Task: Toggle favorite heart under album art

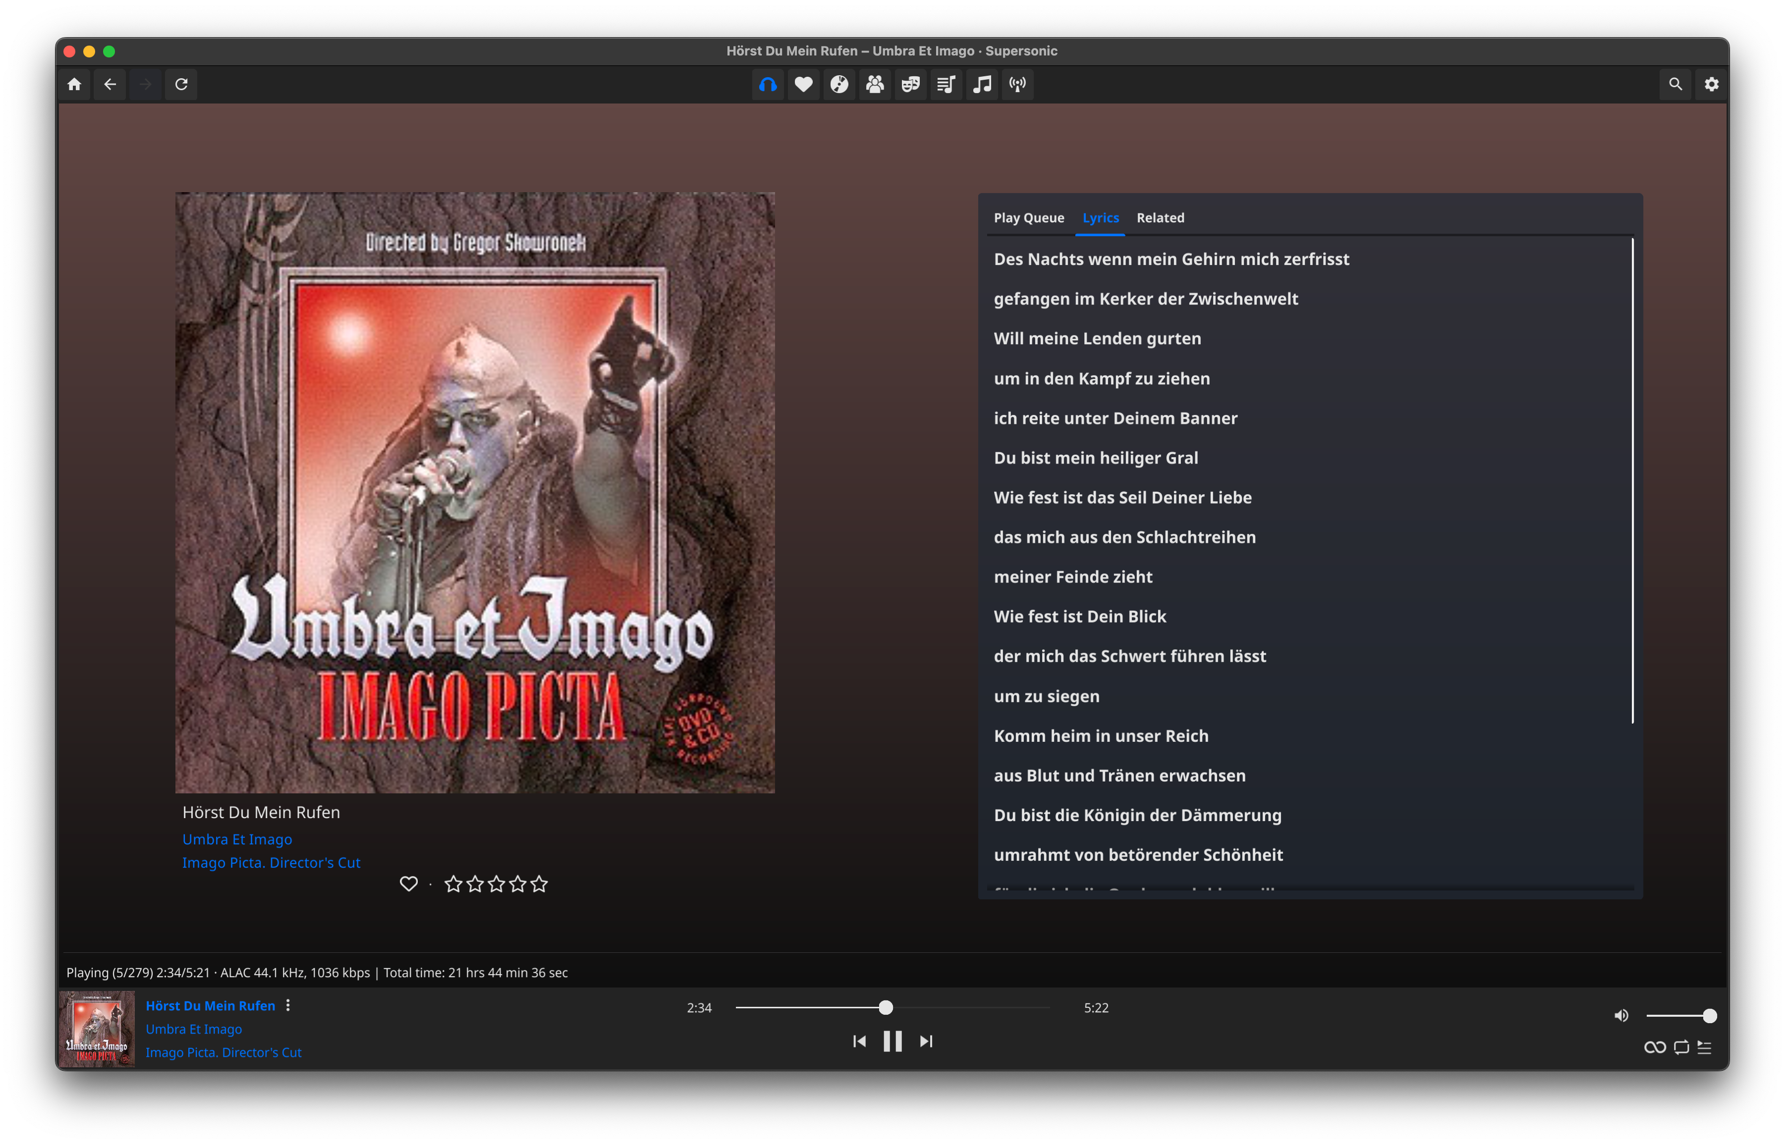Action: [x=409, y=884]
